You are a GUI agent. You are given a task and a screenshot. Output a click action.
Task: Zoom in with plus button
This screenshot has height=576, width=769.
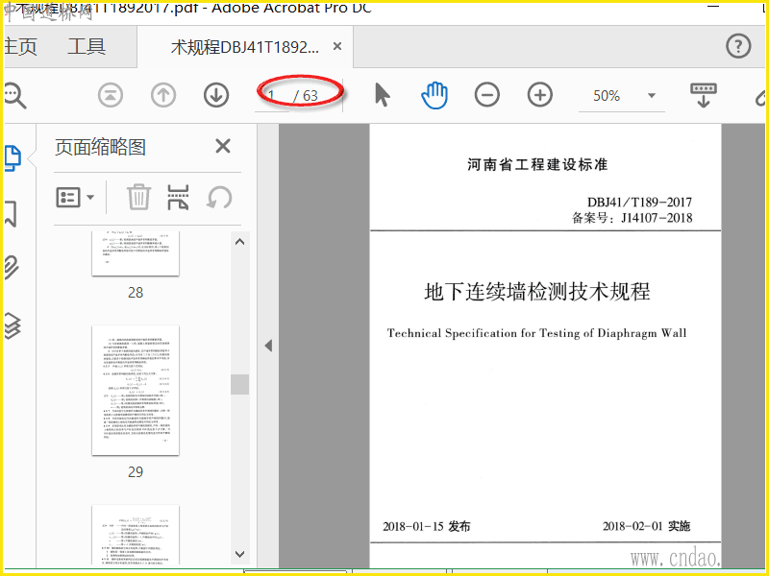point(540,95)
